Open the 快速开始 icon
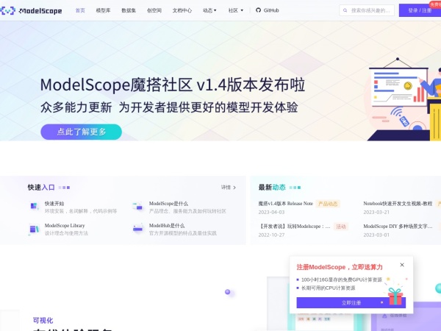Screen dimensions: 441x331 pos(34,206)
